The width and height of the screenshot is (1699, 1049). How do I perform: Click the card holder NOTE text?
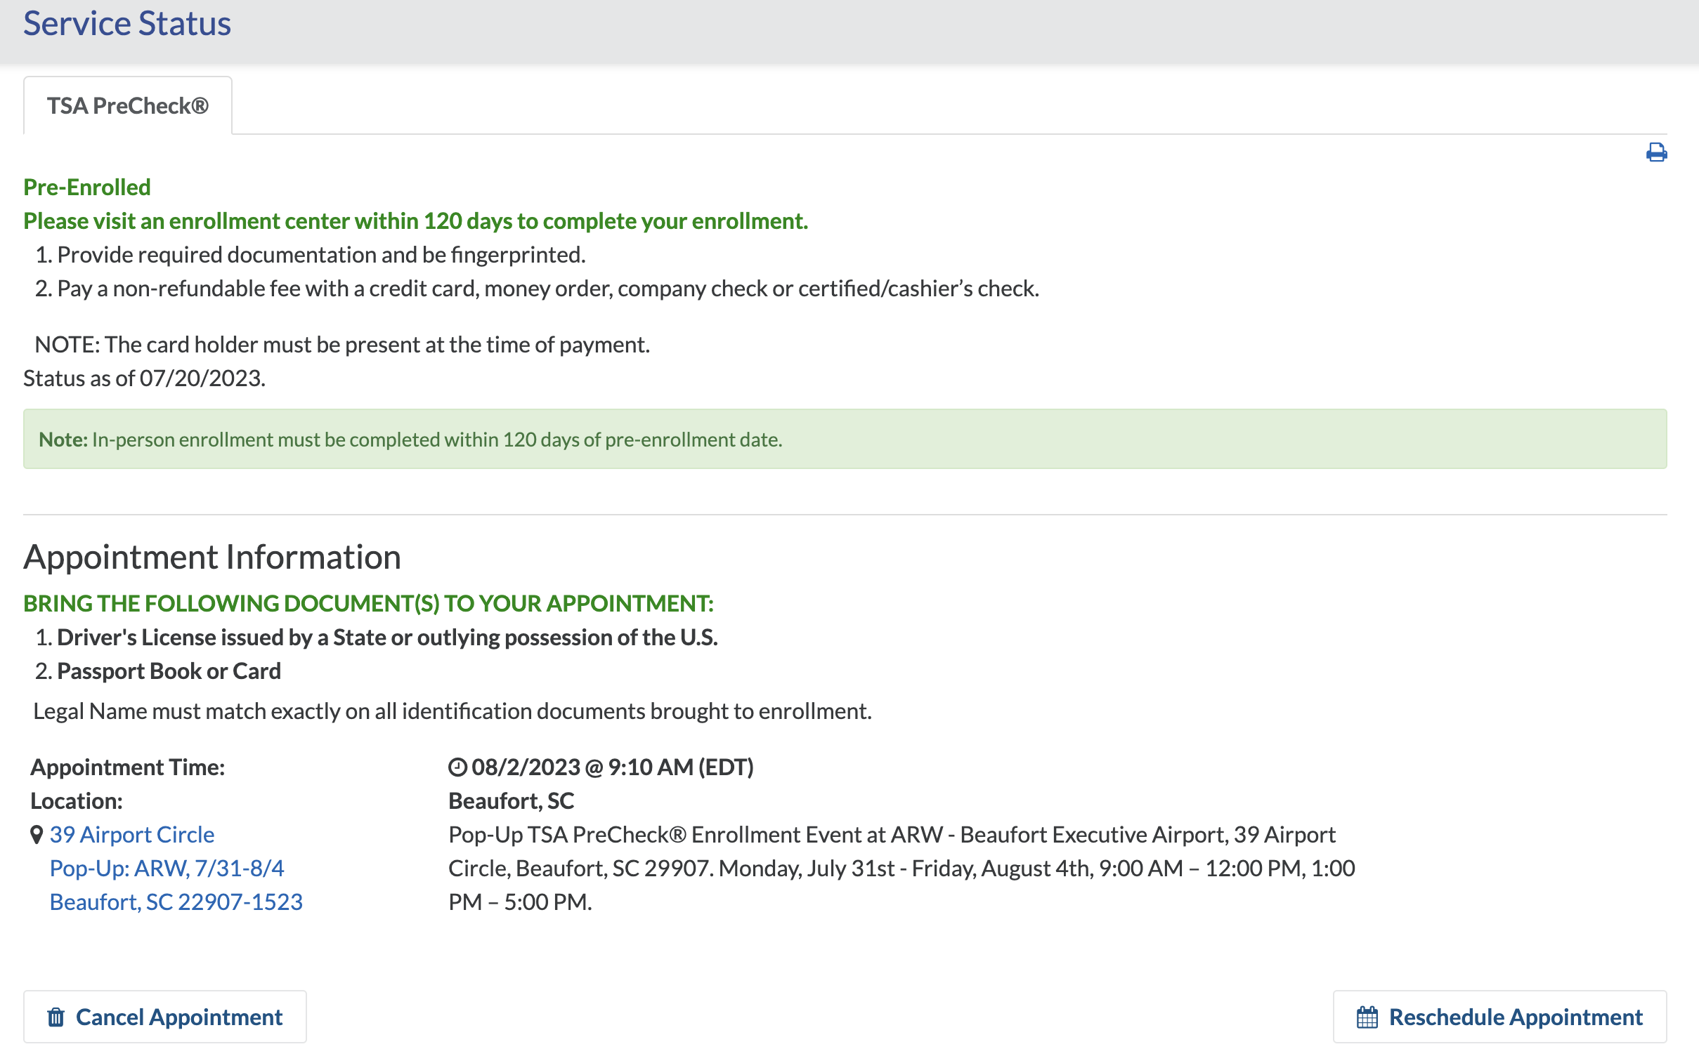coord(342,344)
